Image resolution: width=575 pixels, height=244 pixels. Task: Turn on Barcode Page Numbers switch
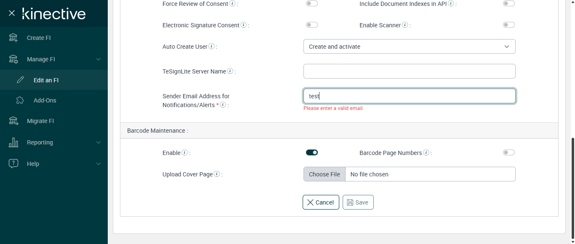pyautogui.click(x=508, y=152)
